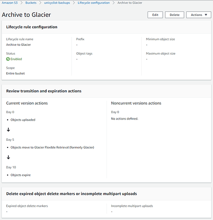Open the Amazon S3 breadcrumb link
Viewport: 213px width, 220px height.
[x=10, y=3]
